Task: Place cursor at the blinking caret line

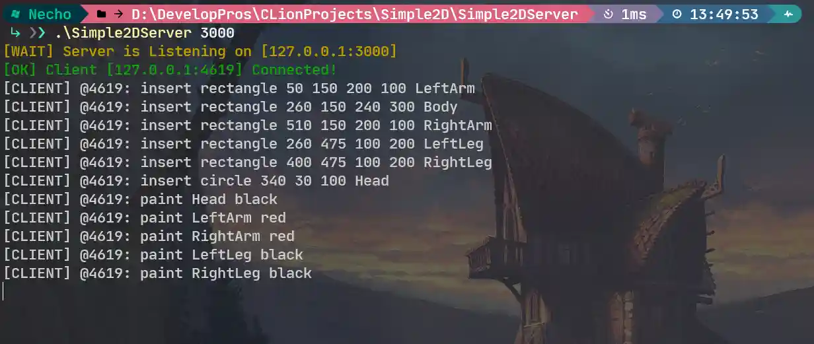Action: coord(3,291)
